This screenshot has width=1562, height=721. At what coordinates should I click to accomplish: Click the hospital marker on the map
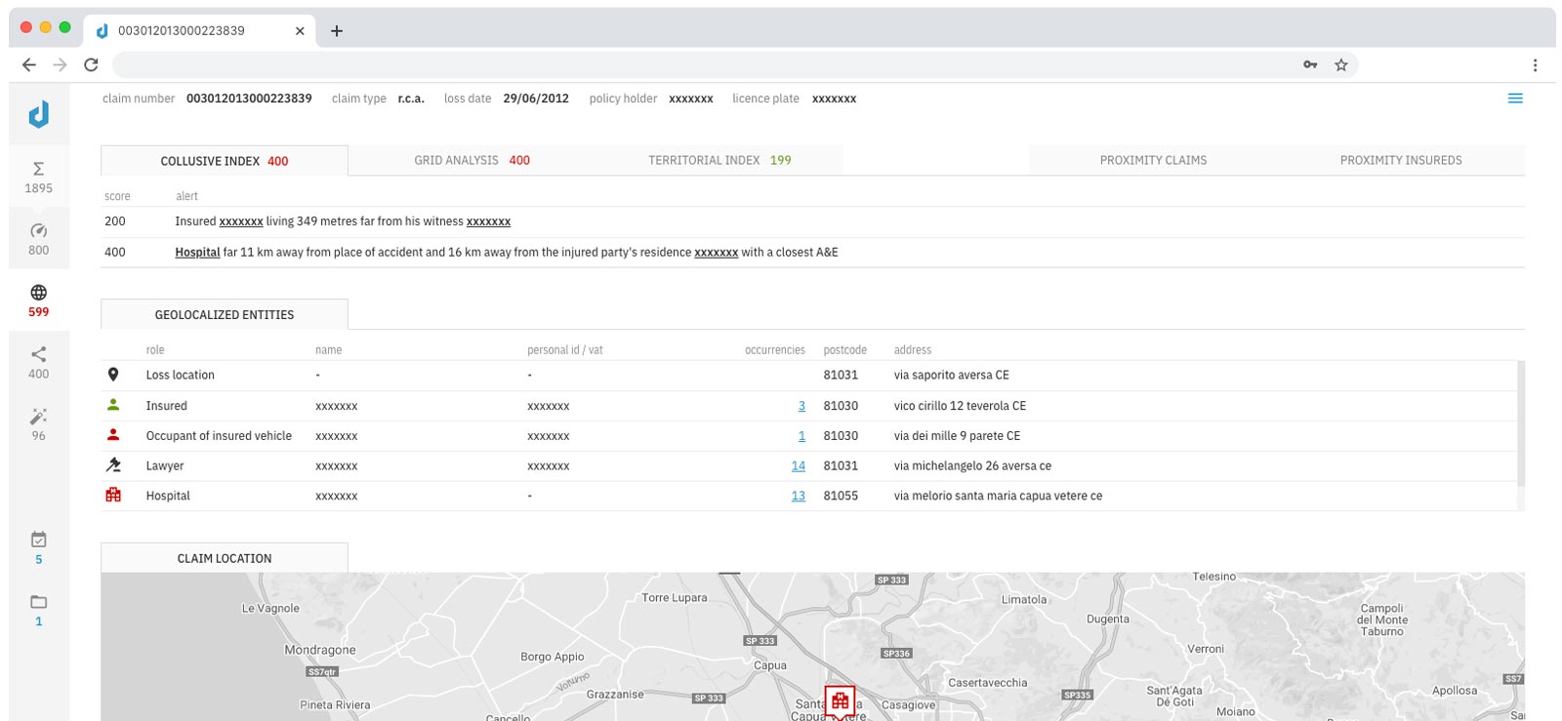pos(840,701)
